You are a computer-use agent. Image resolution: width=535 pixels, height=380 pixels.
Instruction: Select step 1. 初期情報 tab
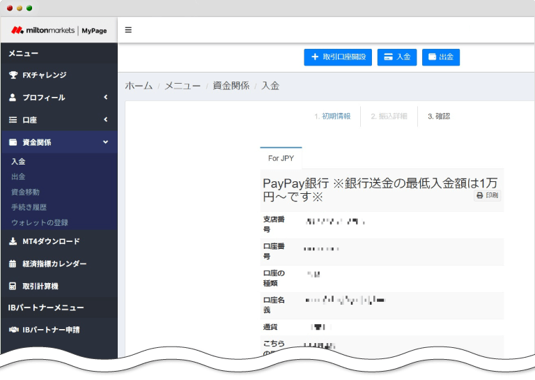tap(332, 116)
